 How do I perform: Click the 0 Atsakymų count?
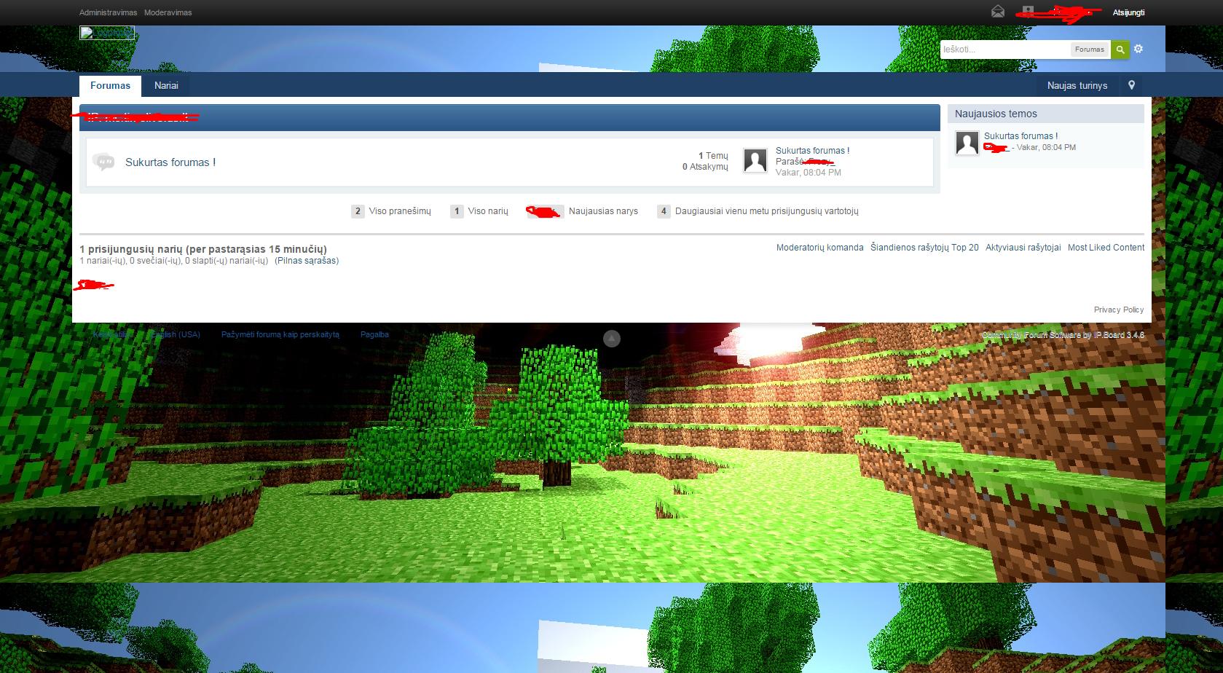pos(705,167)
